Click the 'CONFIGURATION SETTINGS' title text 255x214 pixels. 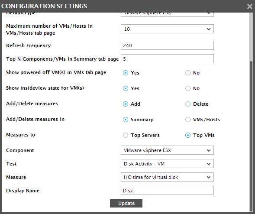coord(44,6)
